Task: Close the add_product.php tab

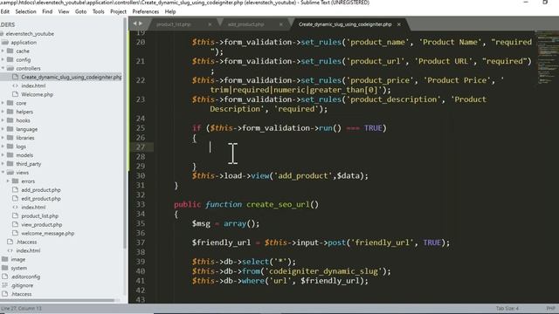Action: tap(281, 24)
